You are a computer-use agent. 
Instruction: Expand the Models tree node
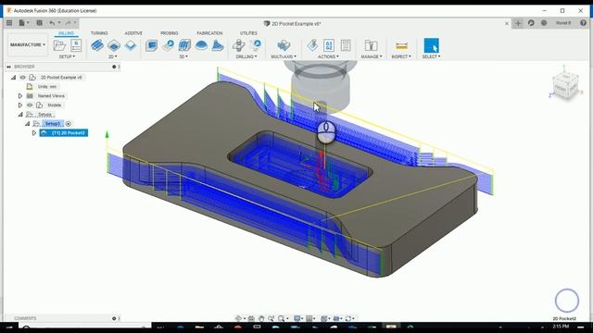20,105
